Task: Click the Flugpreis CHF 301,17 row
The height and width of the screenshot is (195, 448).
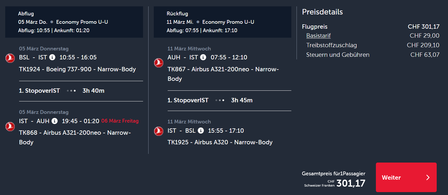Action: pos(371,27)
